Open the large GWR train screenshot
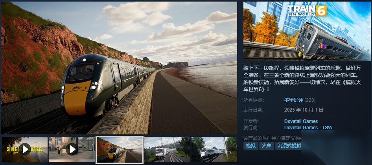The width and height of the screenshot is (372, 165). pyautogui.click(x=119, y=68)
